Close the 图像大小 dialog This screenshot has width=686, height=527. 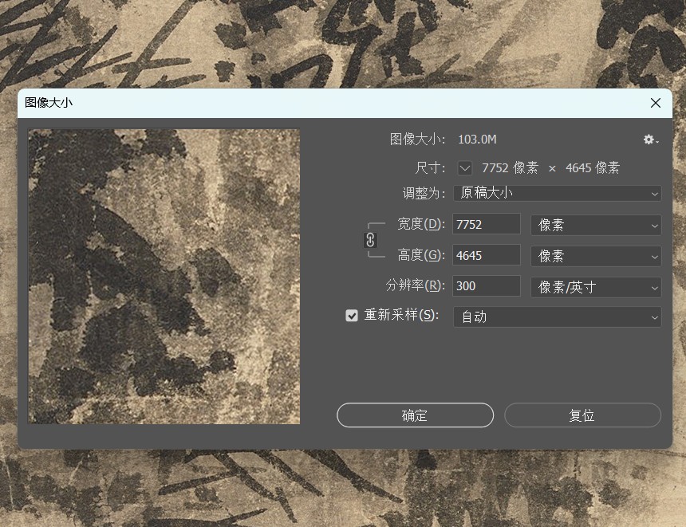tap(656, 103)
